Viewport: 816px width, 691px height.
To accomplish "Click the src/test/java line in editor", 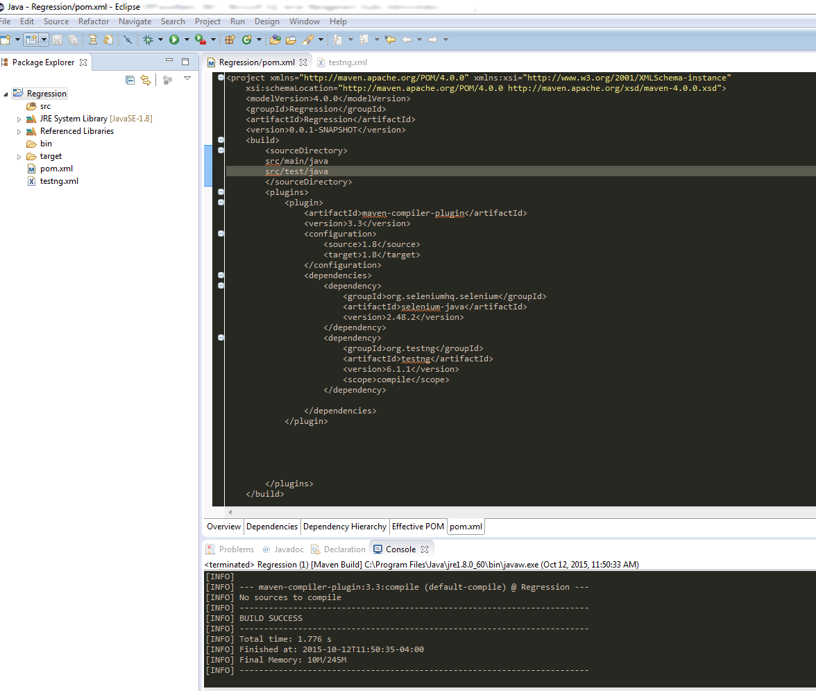I will [296, 171].
